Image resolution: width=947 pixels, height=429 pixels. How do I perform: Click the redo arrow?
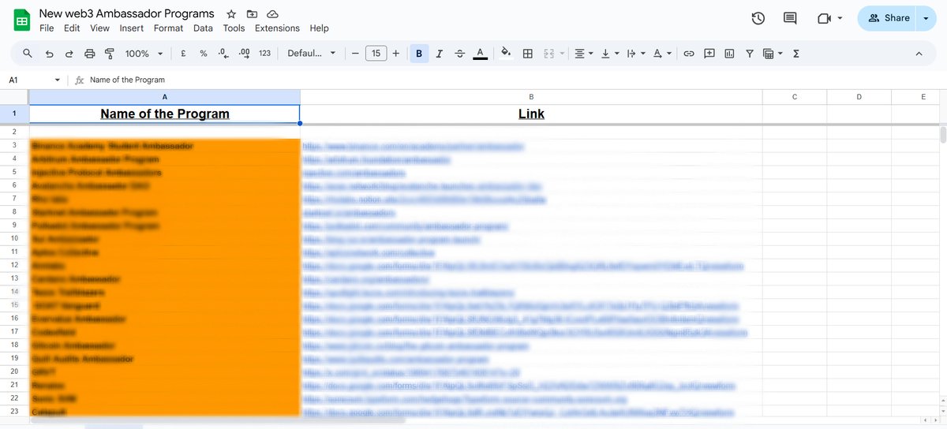click(69, 54)
